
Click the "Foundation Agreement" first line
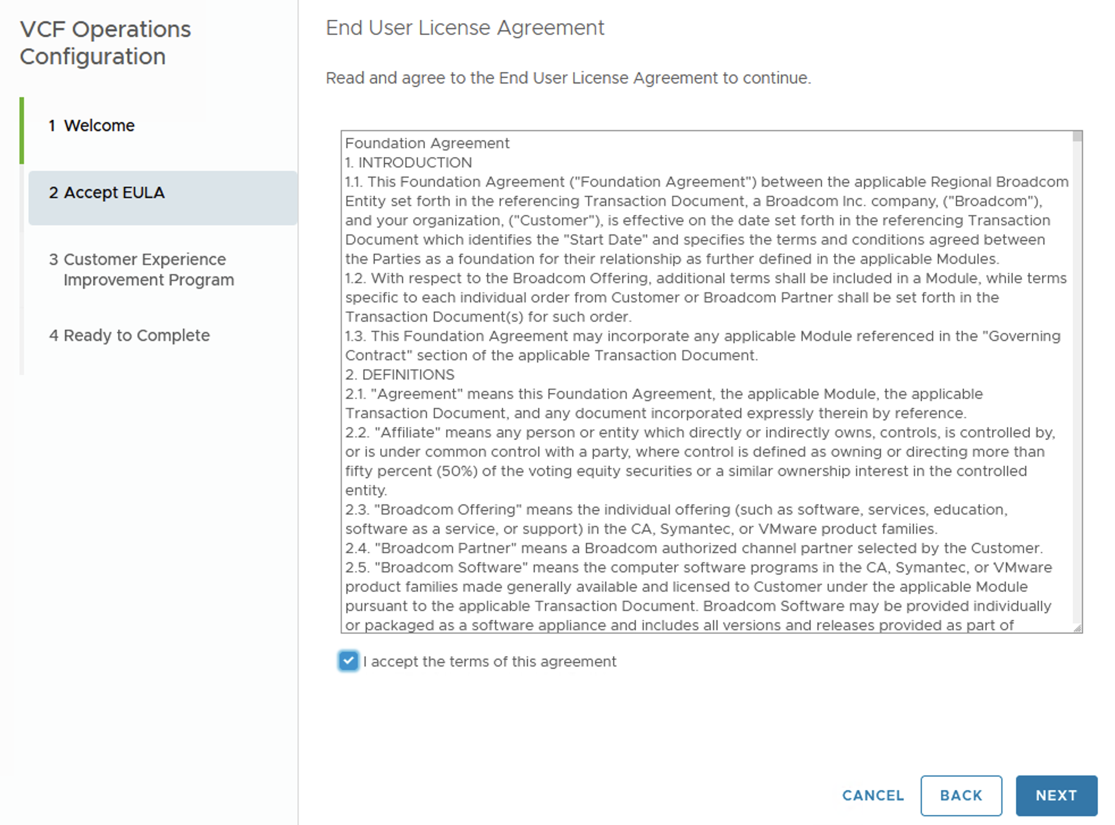click(427, 144)
